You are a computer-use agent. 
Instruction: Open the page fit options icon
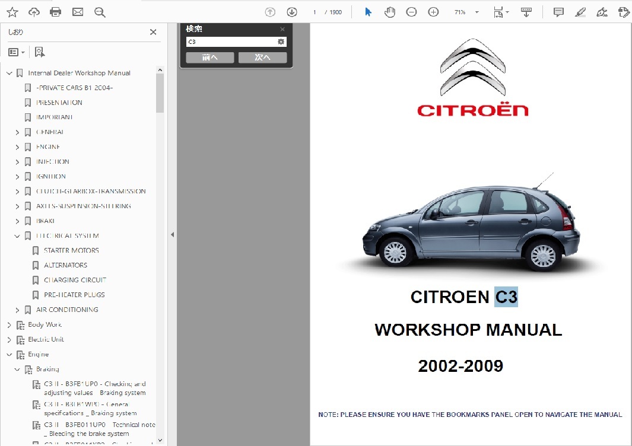(x=498, y=12)
